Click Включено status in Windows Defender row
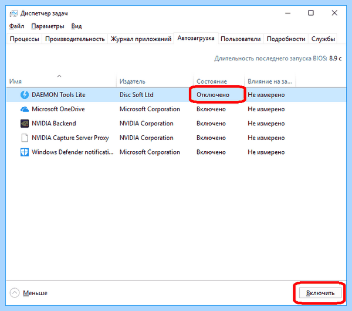Image resolution: width=352 pixels, height=311 pixels. tap(211, 152)
